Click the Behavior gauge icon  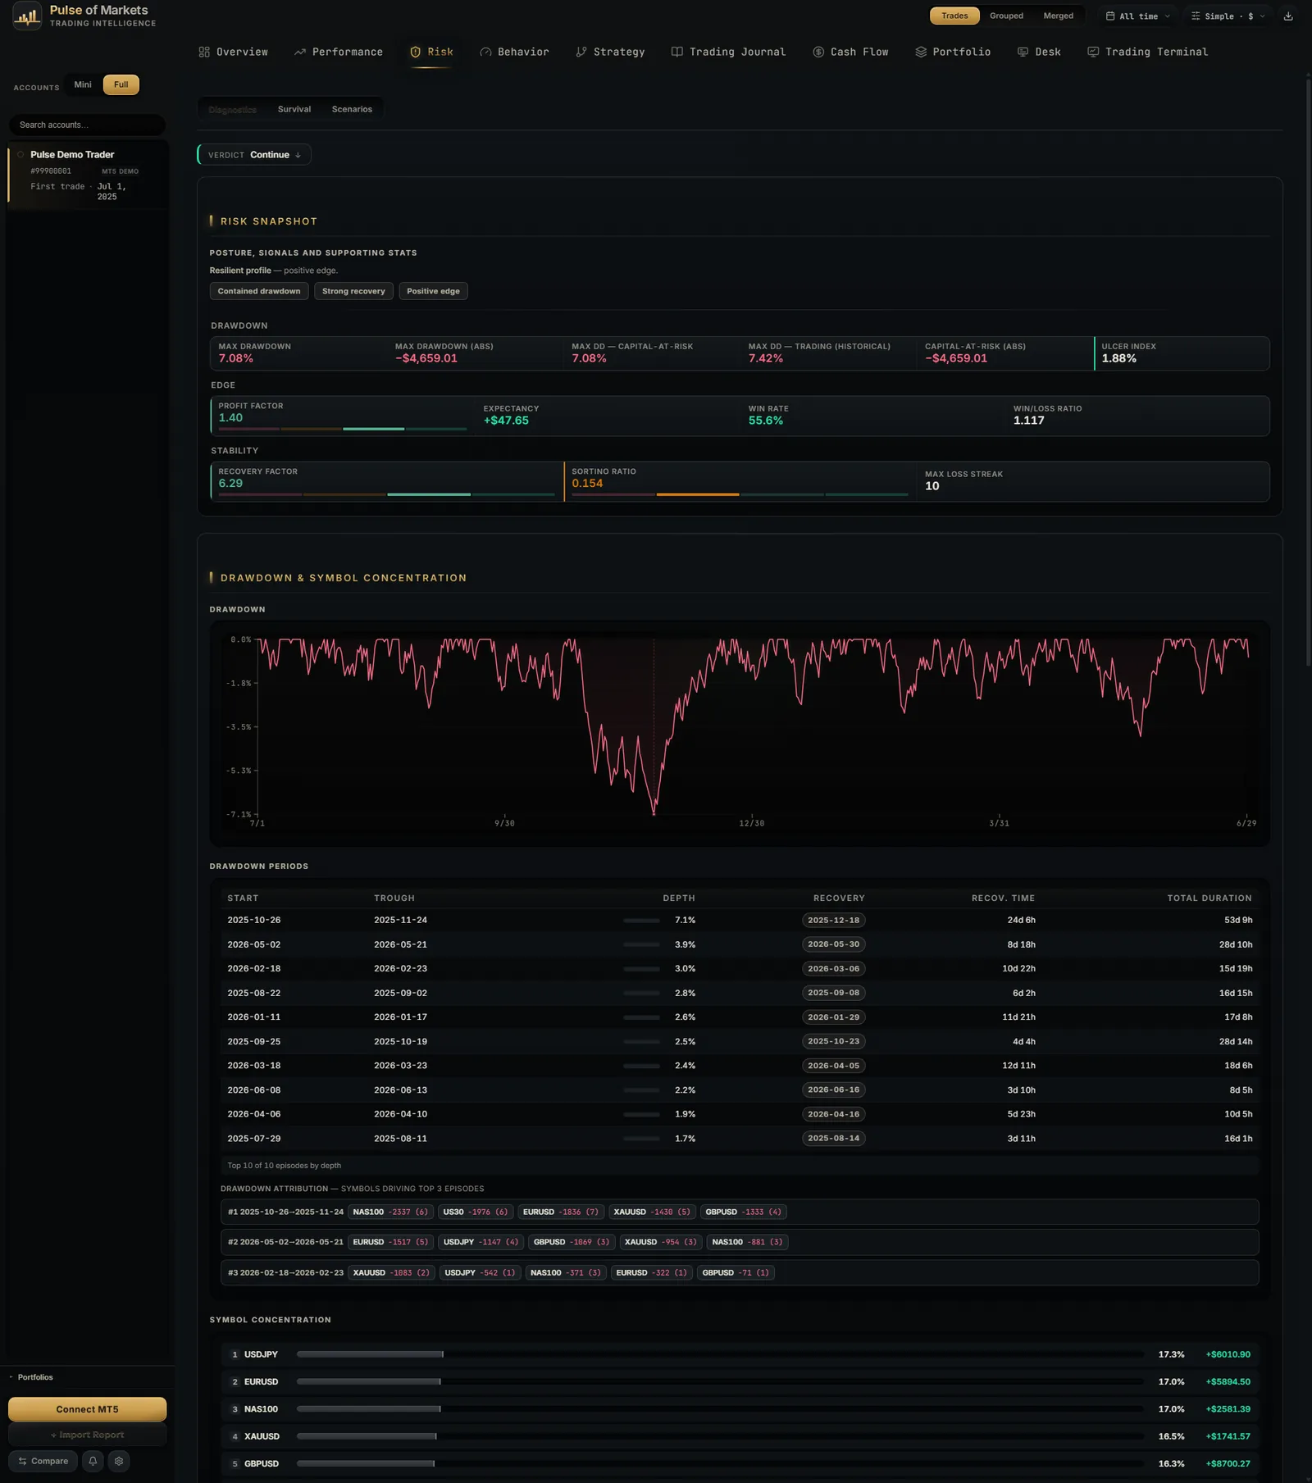coord(485,52)
